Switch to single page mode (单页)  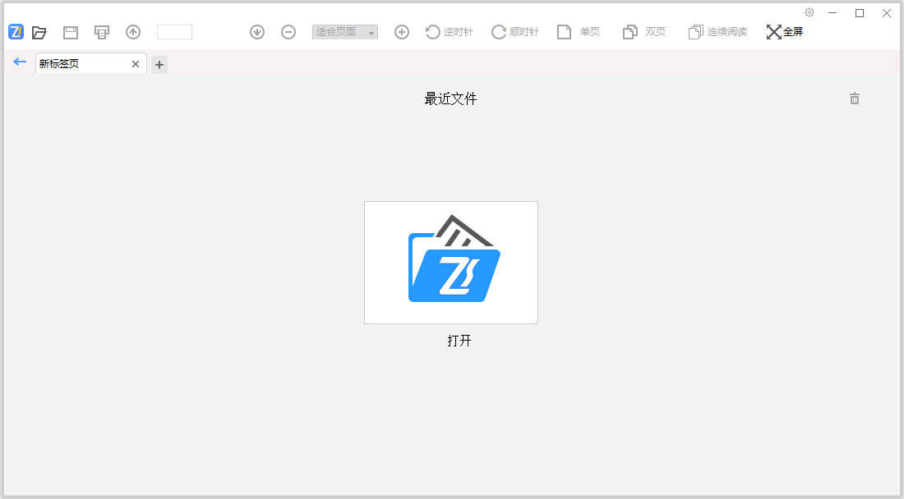pyautogui.click(x=579, y=32)
